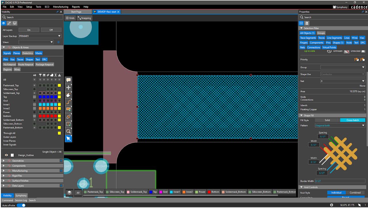This screenshot has height=208, width=368.
Task: Click the Snapping button
Action: pyautogui.click(x=84, y=18)
